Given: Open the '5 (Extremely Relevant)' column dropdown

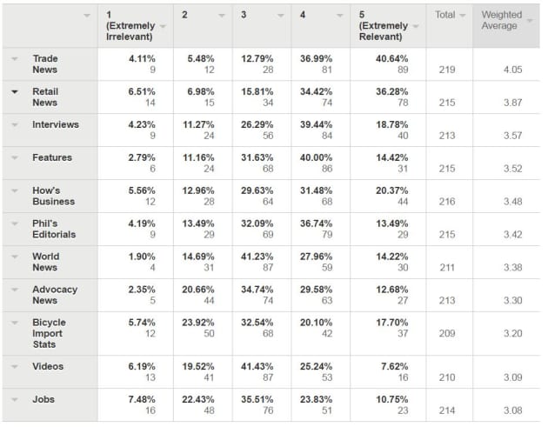Looking at the screenshot, I should pyautogui.click(x=415, y=26).
